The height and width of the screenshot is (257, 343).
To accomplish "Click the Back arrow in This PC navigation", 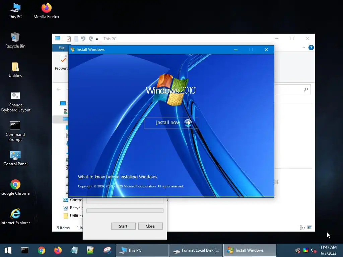I will click(59, 89).
